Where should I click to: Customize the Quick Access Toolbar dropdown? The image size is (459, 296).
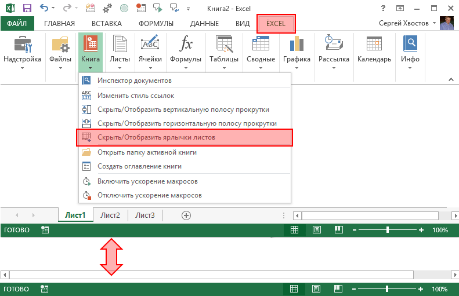point(188,9)
